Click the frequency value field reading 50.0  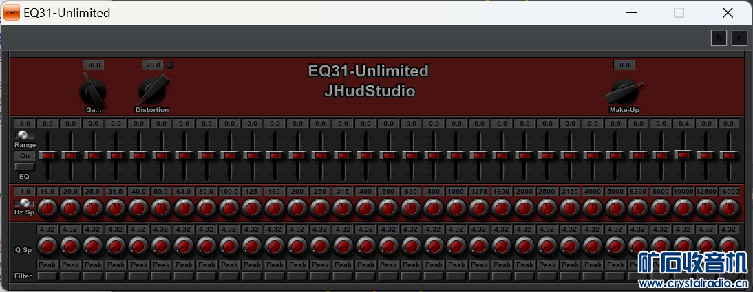pyautogui.click(x=161, y=191)
